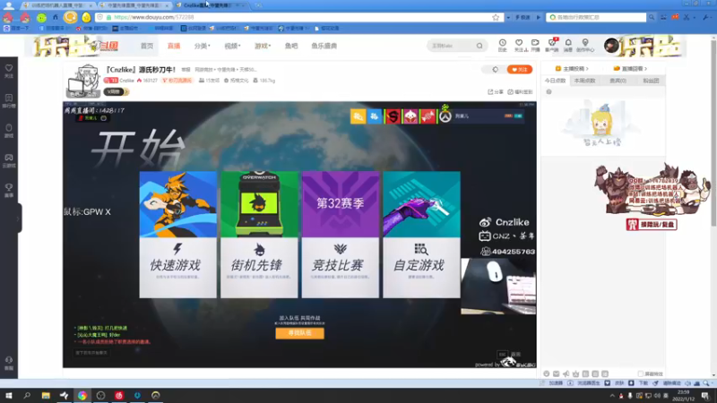Select the 自定游戏 custom game card

pos(421,235)
